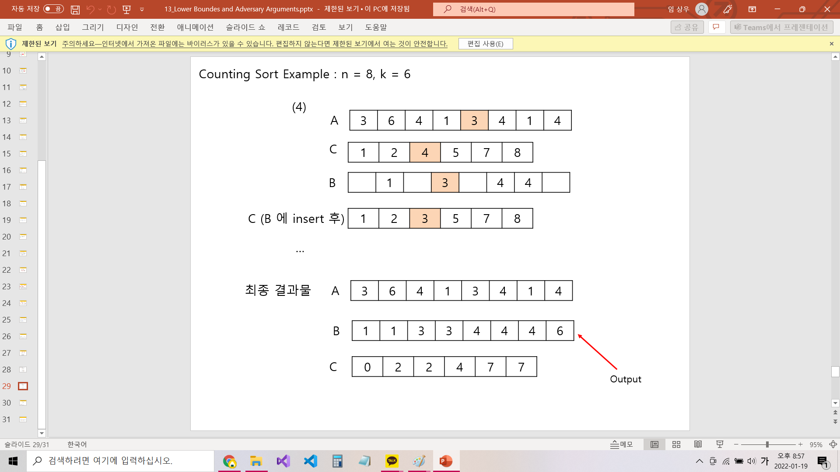The width and height of the screenshot is (840, 472).
Task: Open Notes pane in status bar
Action: 622,444
